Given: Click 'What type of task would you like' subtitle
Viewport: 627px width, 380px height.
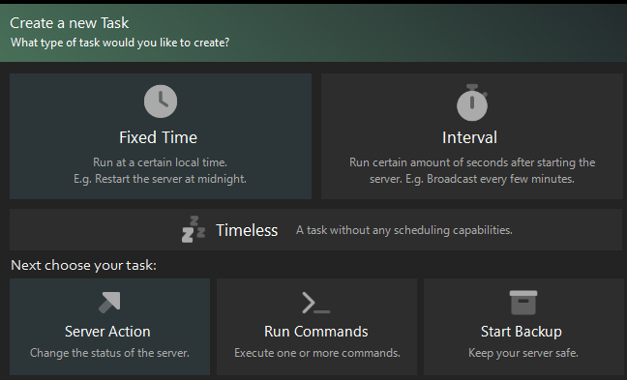Looking at the screenshot, I should click(120, 43).
